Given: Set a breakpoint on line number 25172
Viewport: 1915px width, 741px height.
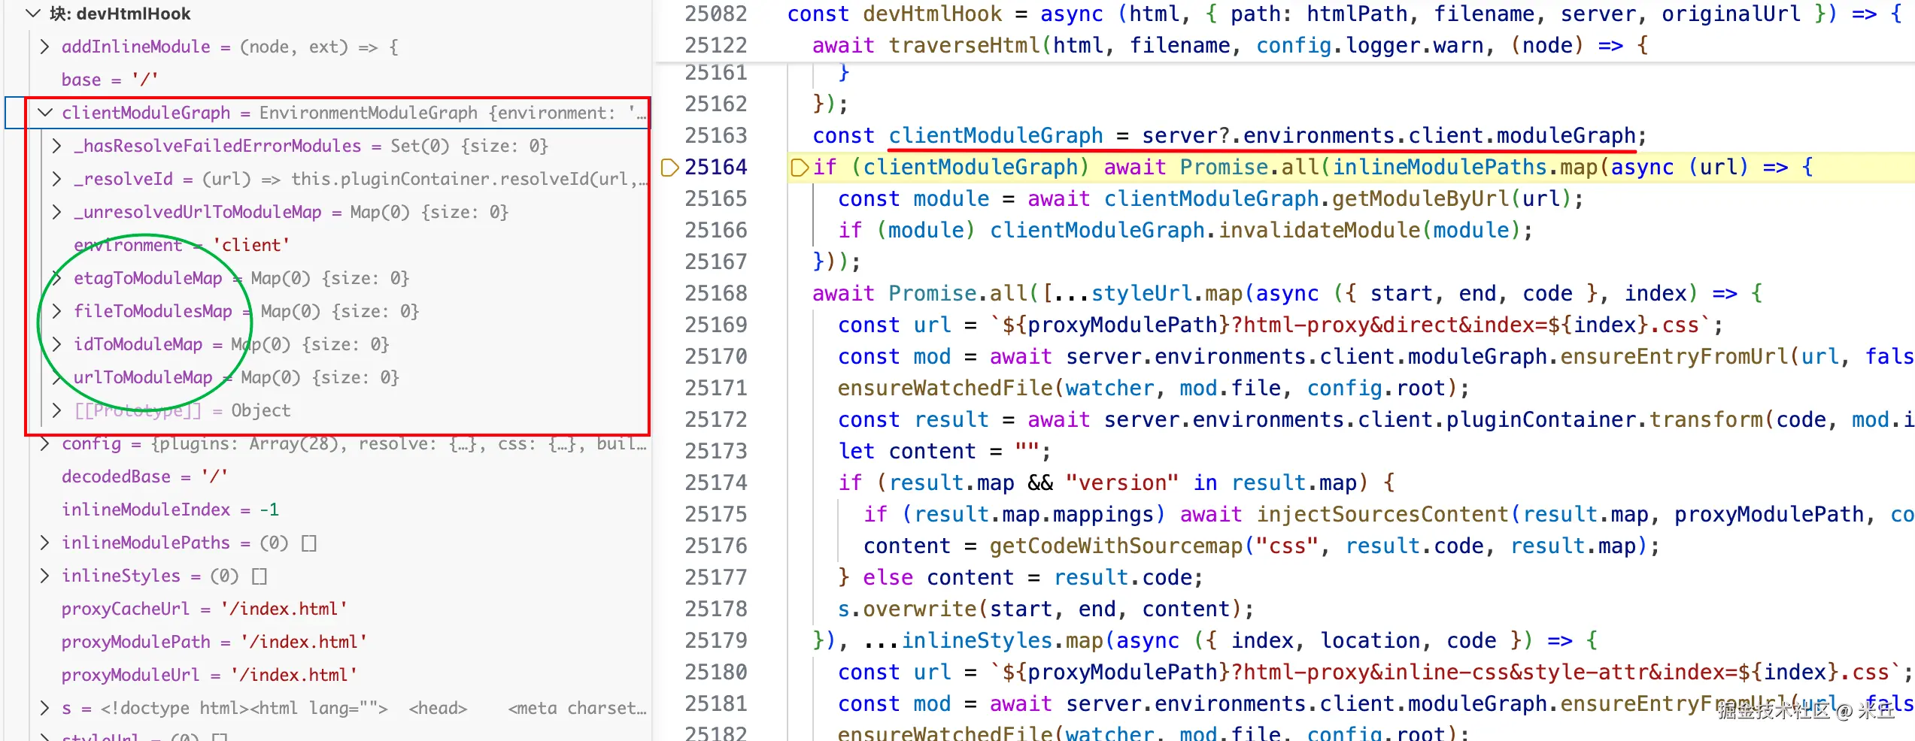Looking at the screenshot, I should click(x=716, y=419).
